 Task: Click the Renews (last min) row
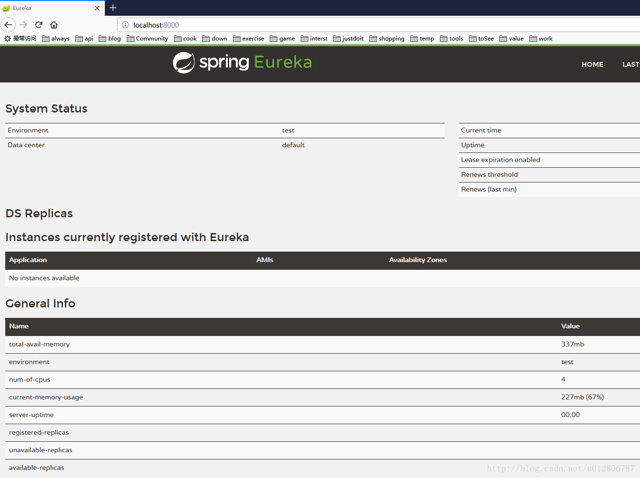[549, 189]
